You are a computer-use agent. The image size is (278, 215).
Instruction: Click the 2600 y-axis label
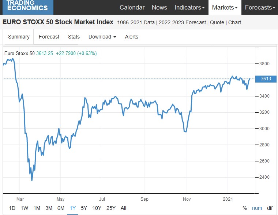click(x=264, y=161)
